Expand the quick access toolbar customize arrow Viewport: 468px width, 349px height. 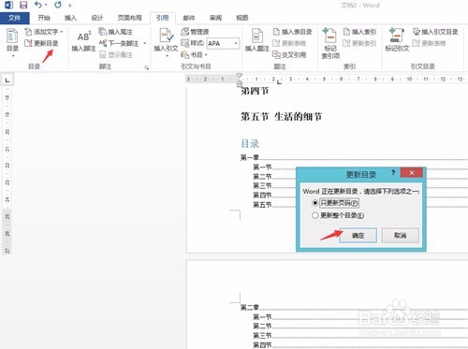70,6
